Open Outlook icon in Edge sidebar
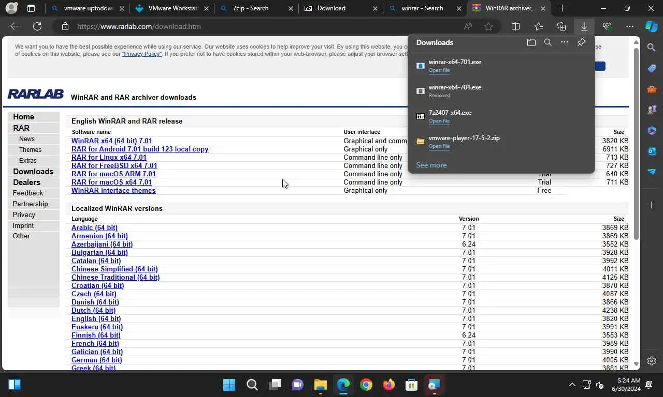 pos(652,151)
